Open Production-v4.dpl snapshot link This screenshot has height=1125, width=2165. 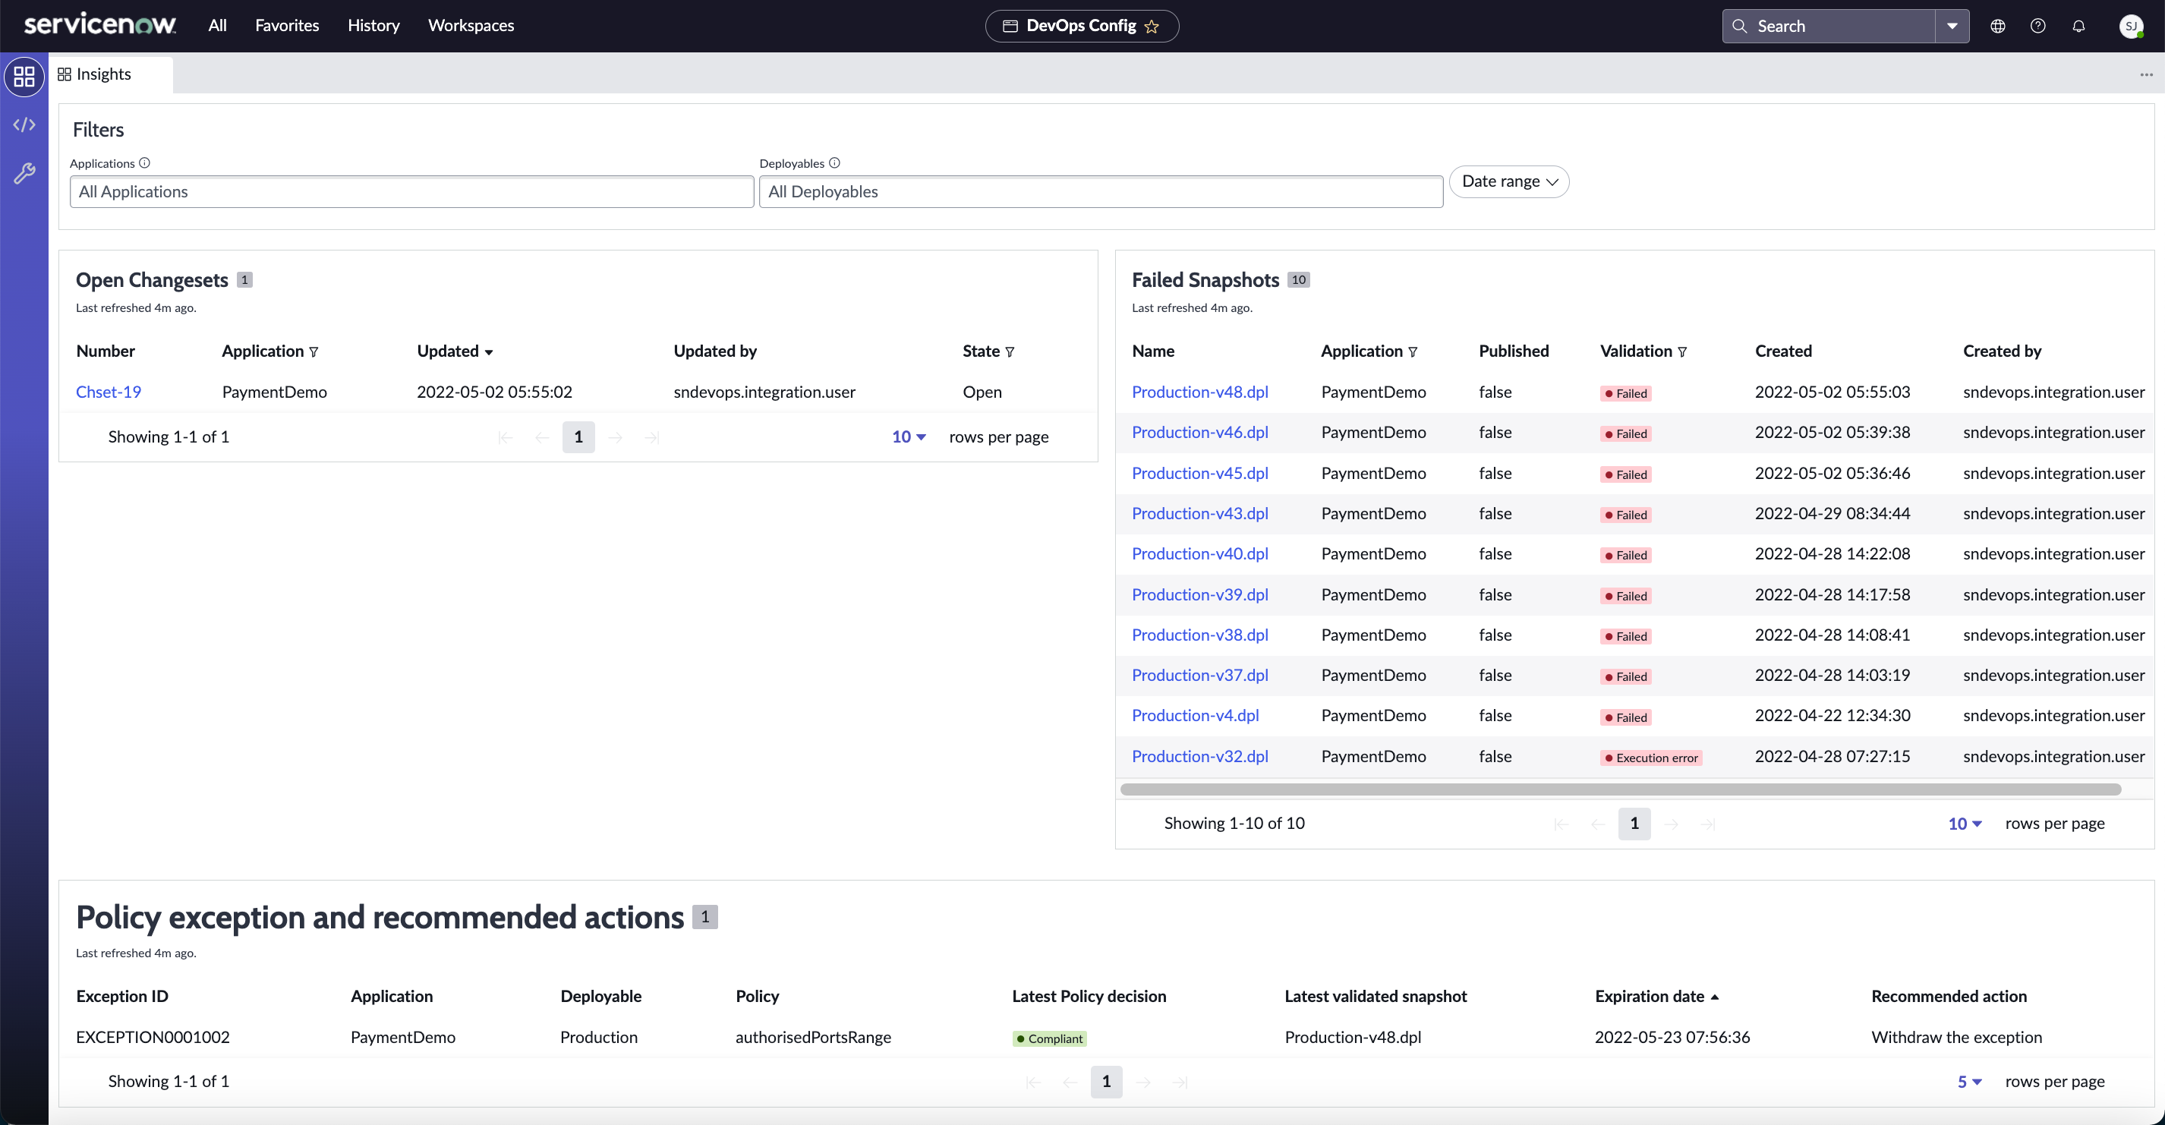click(x=1195, y=716)
